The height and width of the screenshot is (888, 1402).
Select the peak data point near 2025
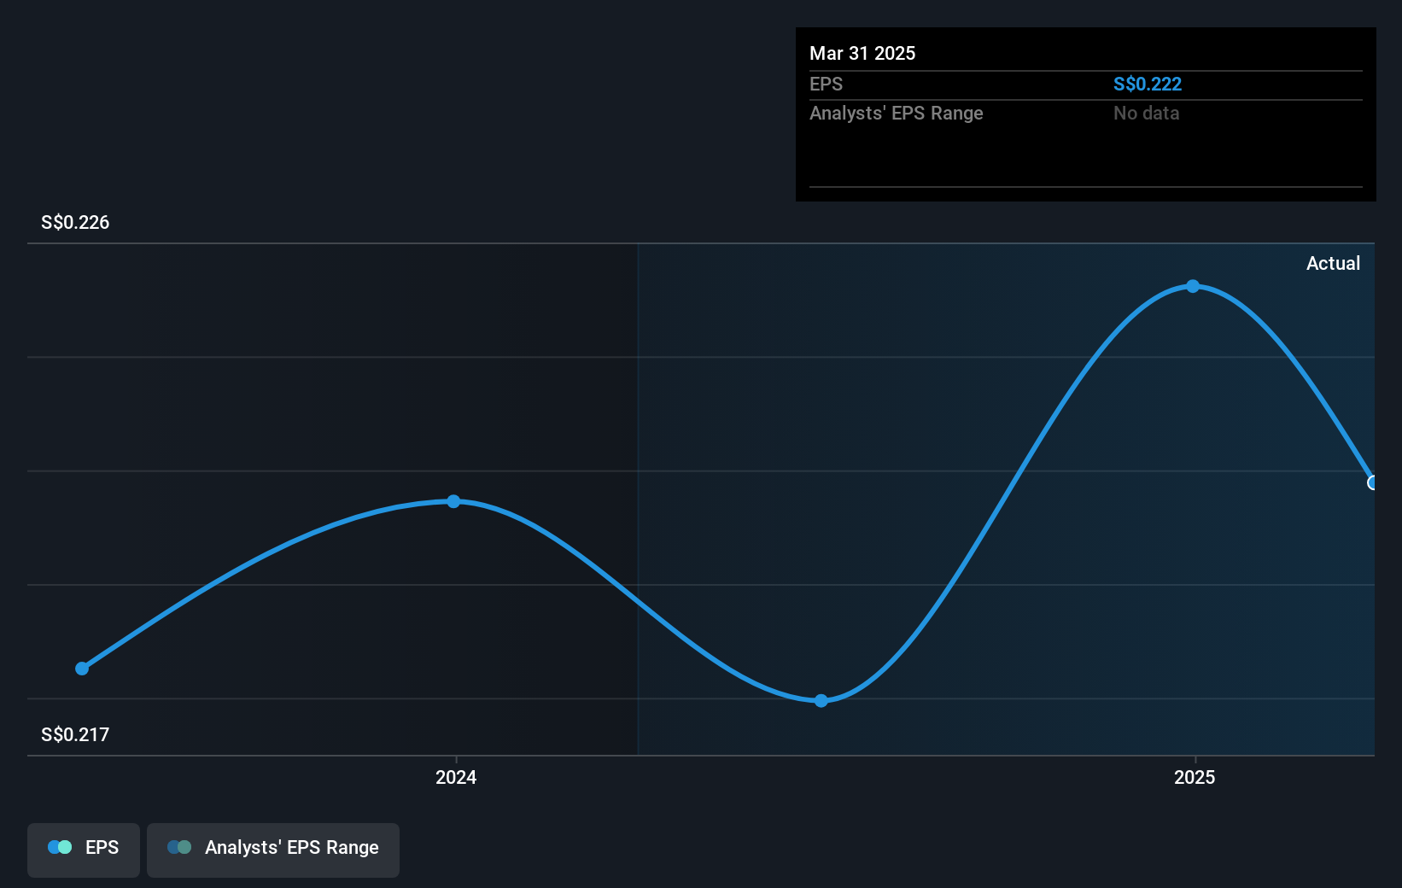pyautogui.click(x=1191, y=287)
